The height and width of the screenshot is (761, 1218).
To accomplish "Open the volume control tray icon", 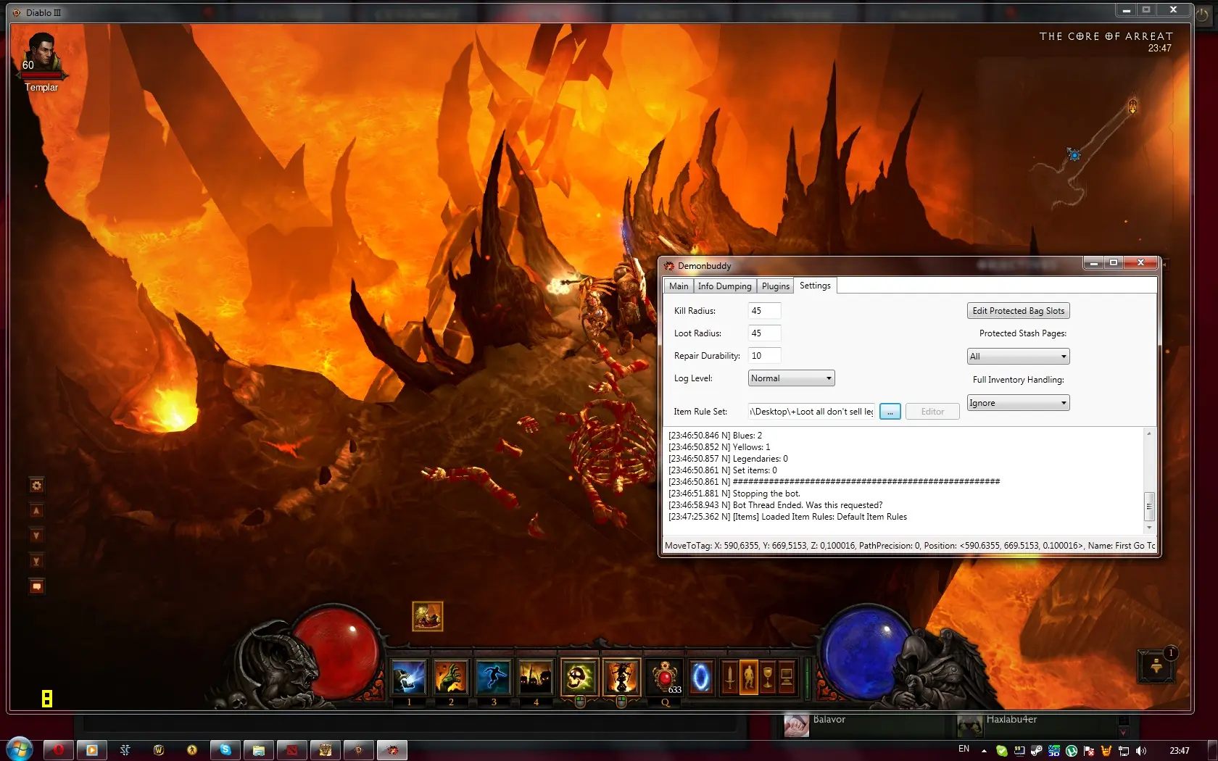I will (x=1141, y=751).
